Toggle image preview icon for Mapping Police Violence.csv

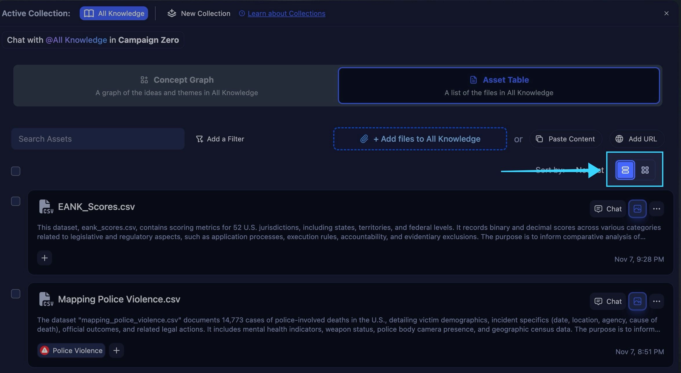click(637, 301)
